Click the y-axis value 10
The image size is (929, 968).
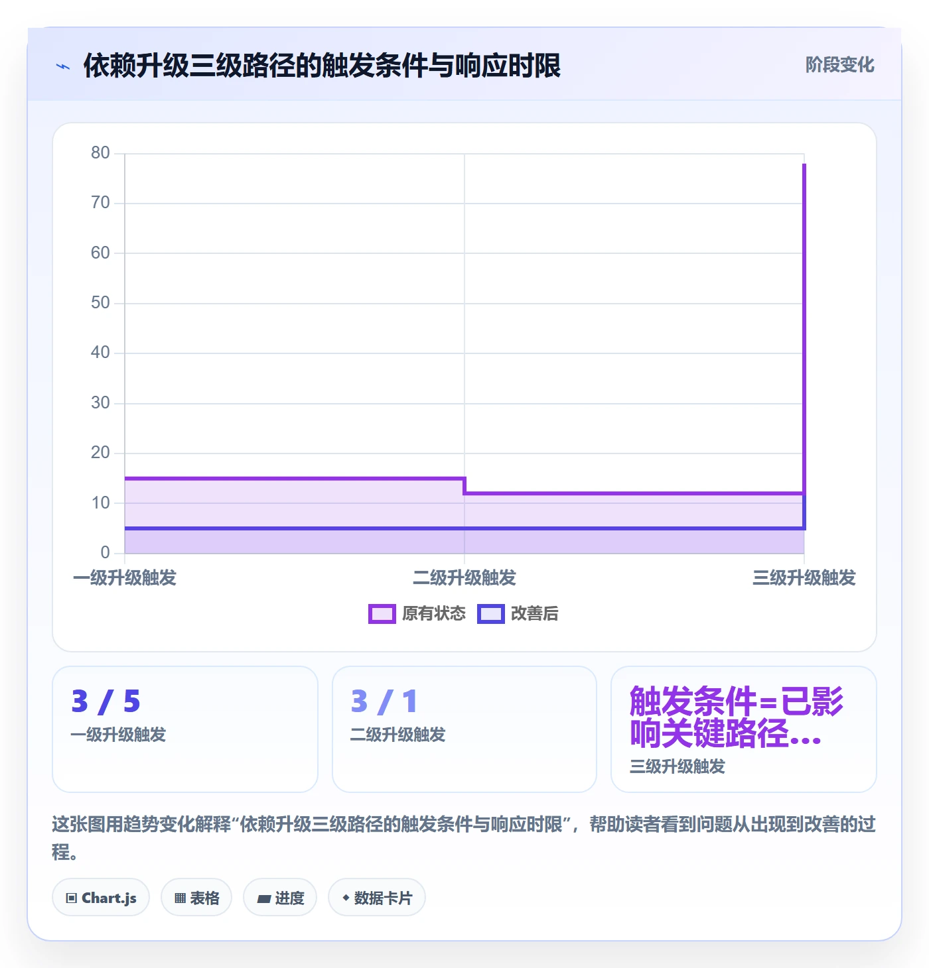pos(100,503)
